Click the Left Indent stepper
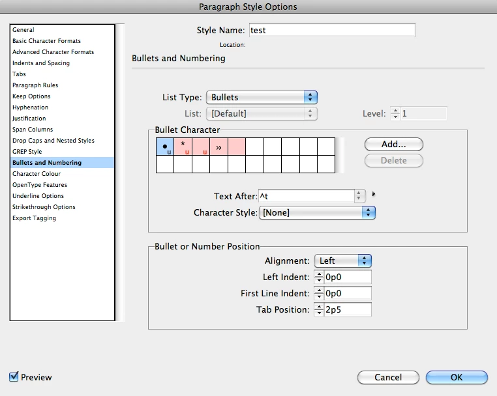Screen dimensions: 497x396 pos(319,277)
